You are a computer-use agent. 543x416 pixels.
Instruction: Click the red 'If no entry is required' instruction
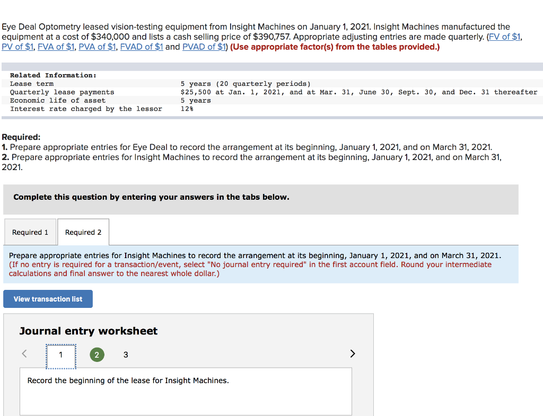click(250, 269)
